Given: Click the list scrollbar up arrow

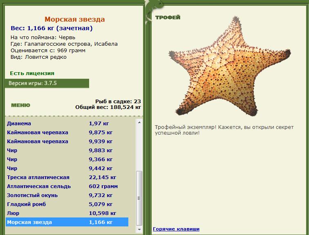Looking at the screenshot, I should point(139,122).
